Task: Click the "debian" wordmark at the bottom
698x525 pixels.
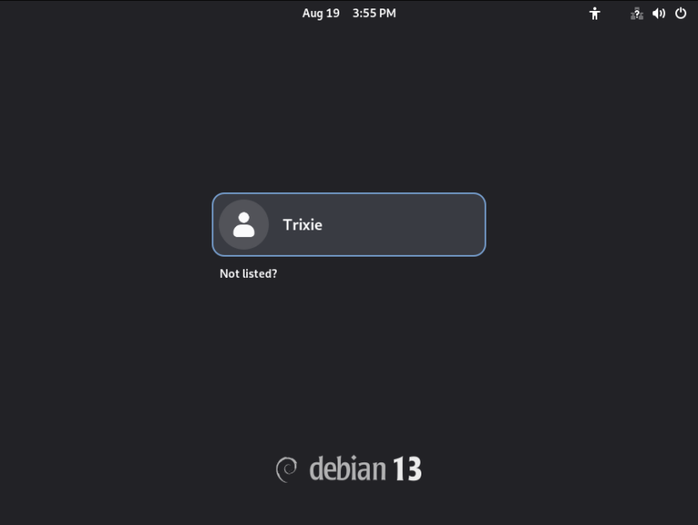Action: click(348, 468)
